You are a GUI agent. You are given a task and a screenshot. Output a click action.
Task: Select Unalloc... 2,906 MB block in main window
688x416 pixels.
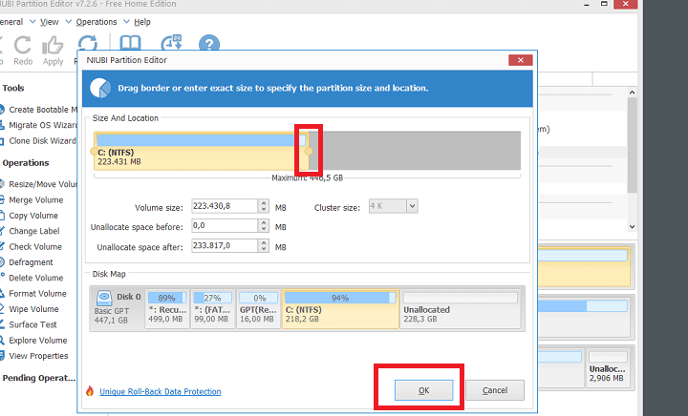(x=609, y=368)
